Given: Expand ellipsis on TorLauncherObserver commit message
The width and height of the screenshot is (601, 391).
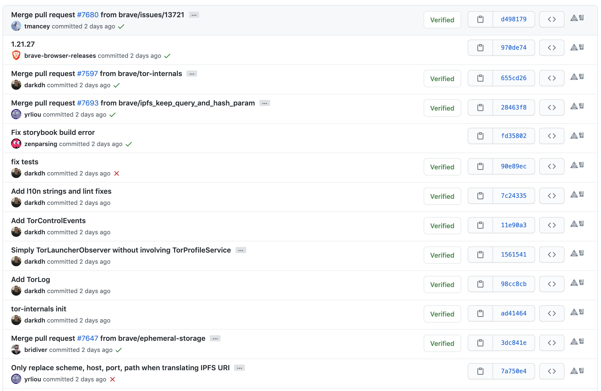Looking at the screenshot, I should [241, 250].
